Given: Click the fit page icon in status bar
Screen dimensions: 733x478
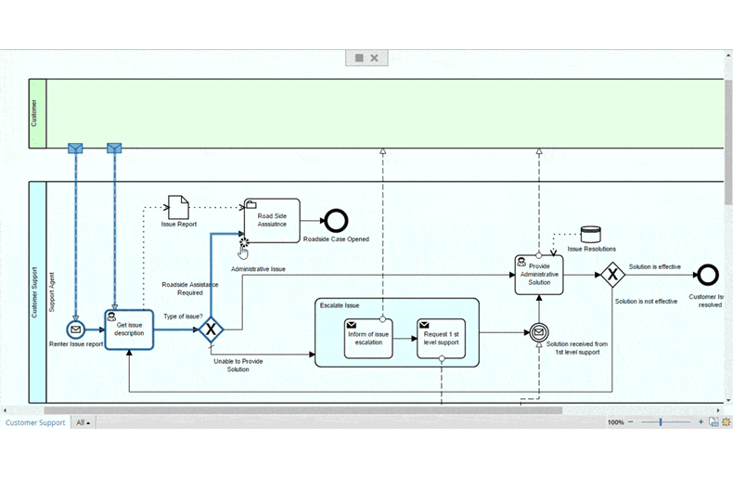Looking at the screenshot, I should click(x=713, y=422).
